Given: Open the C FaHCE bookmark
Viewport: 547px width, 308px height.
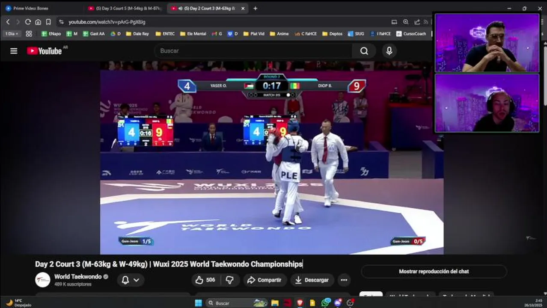Looking at the screenshot, I should tap(306, 33).
